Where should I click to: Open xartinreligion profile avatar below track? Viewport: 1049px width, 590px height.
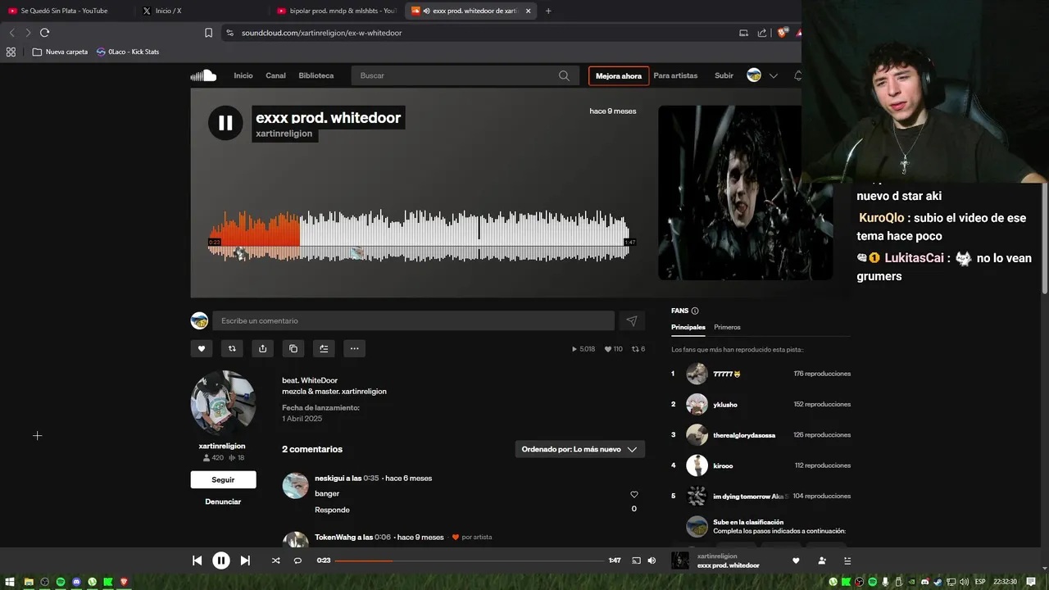[x=223, y=403]
